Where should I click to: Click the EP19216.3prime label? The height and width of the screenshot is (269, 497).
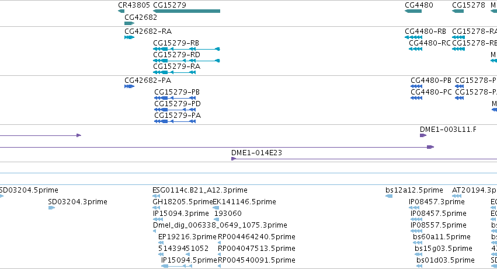[x=187, y=237]
